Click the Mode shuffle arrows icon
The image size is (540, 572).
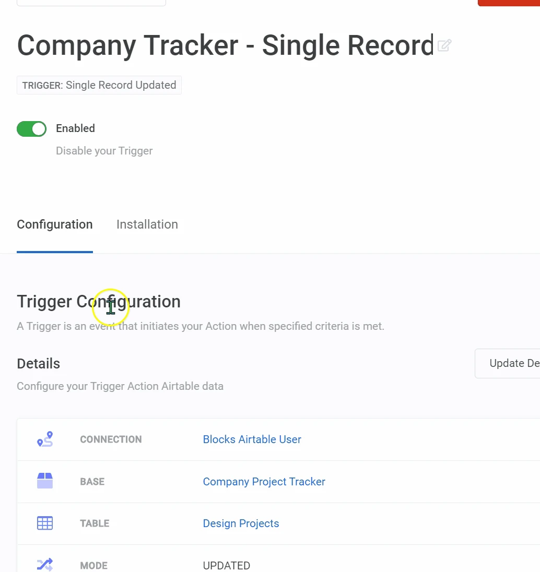[45, 565]
